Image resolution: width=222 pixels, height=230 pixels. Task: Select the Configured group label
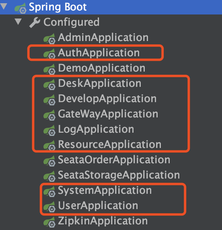72,22
